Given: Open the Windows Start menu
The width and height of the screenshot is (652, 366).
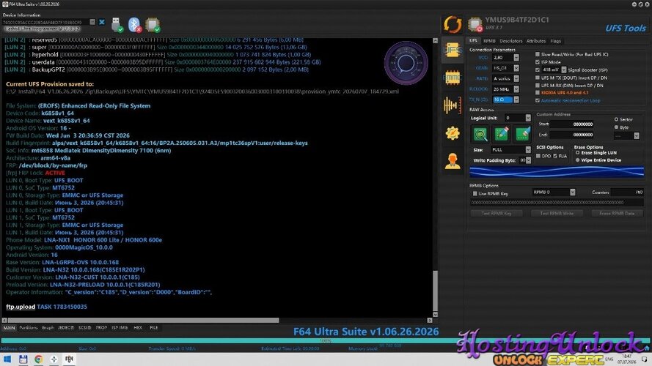Looking at the screenshot, I should [7, 359].
